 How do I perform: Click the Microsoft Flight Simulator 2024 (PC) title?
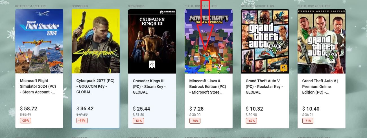(38, 87)
